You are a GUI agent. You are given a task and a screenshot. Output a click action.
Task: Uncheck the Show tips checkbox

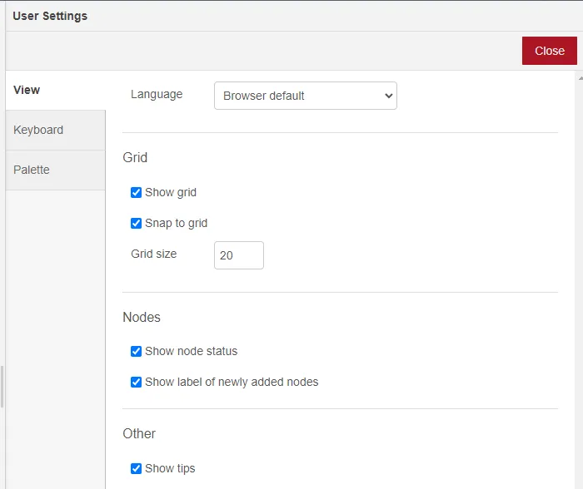[136, 468]
